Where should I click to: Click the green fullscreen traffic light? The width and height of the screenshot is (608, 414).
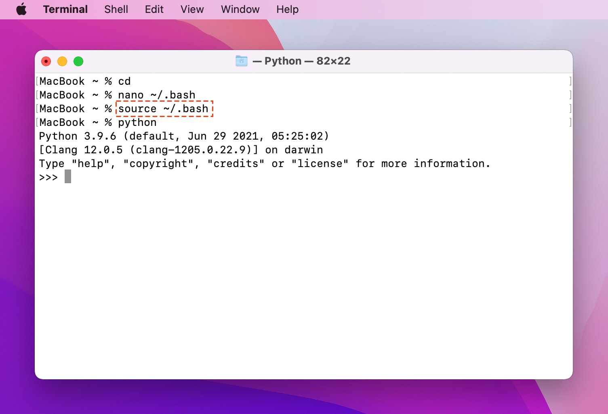pyautogui.click(x=78, y=61)
